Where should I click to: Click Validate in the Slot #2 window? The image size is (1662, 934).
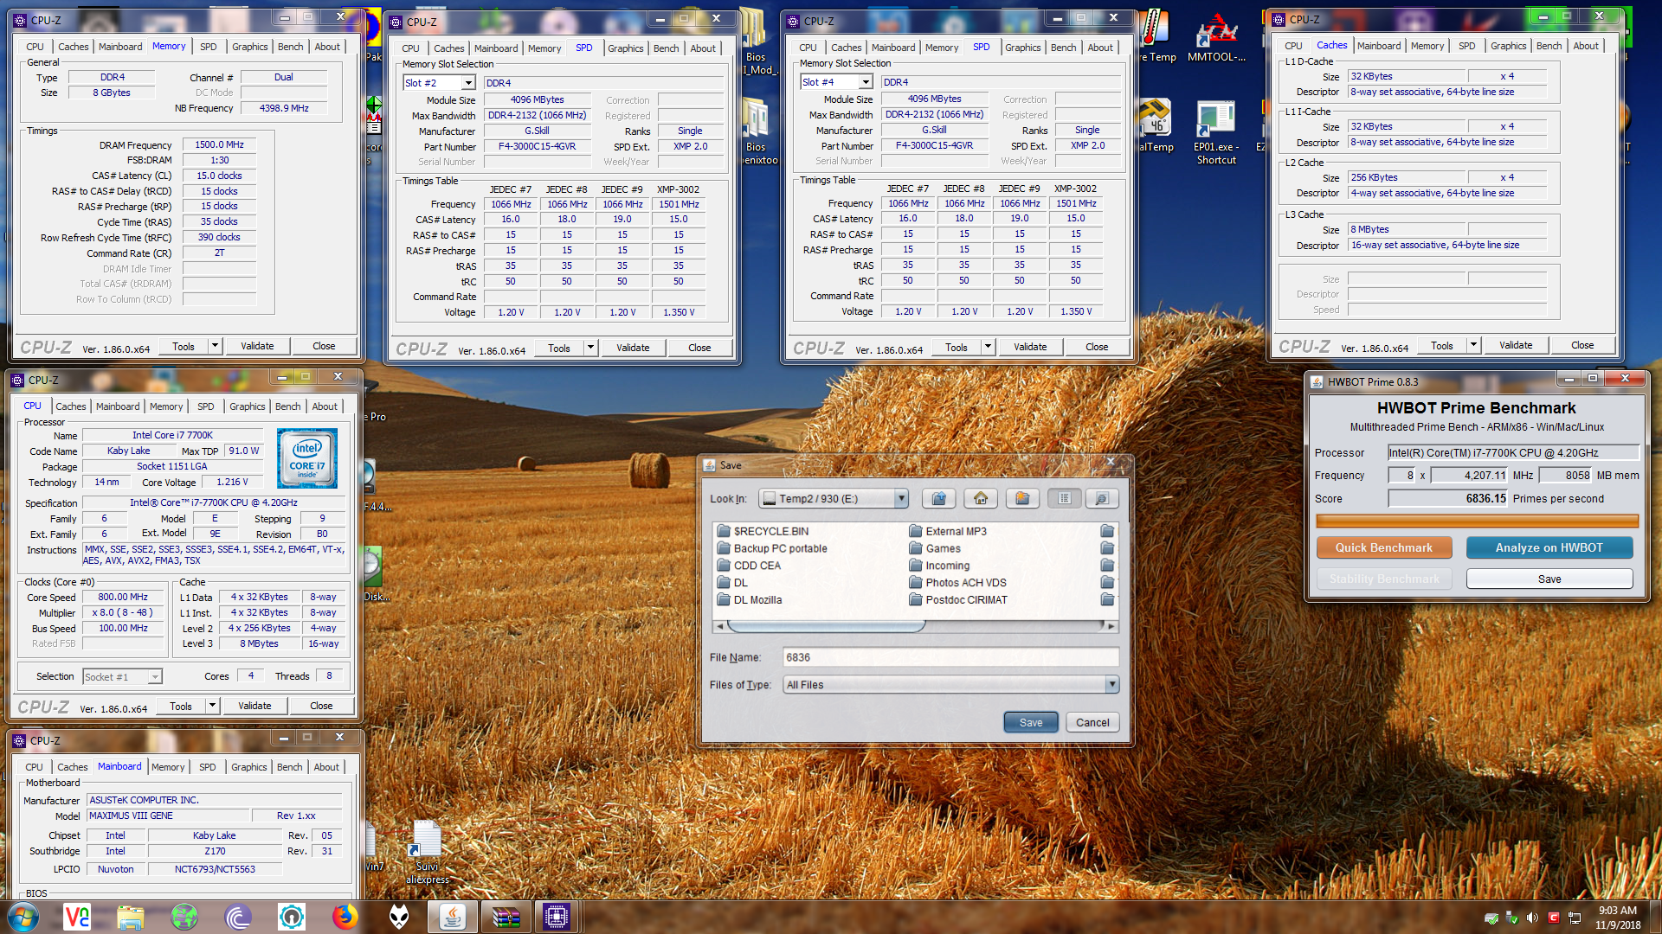633,349
